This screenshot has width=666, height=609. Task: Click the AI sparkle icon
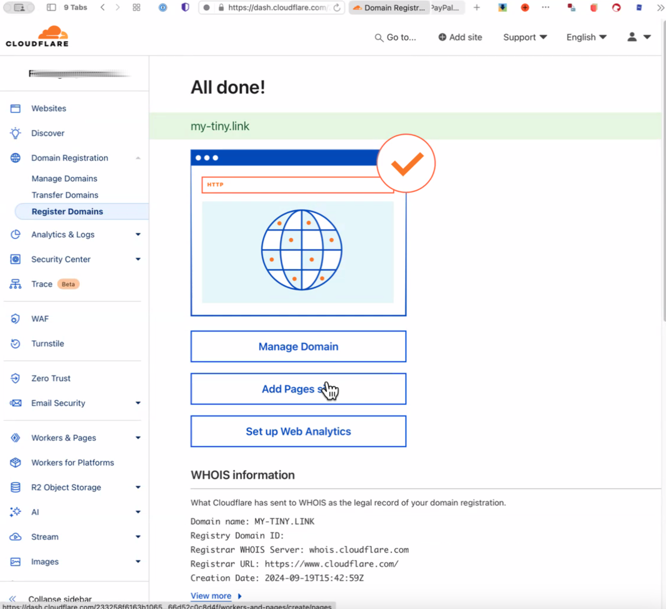pos(15,512)
